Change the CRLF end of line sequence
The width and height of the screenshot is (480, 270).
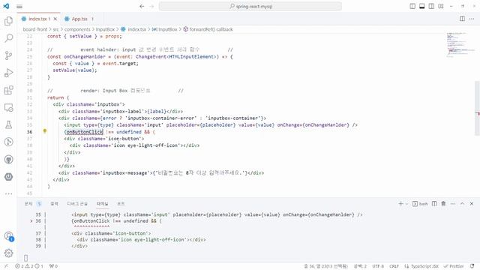click(394, 266)
